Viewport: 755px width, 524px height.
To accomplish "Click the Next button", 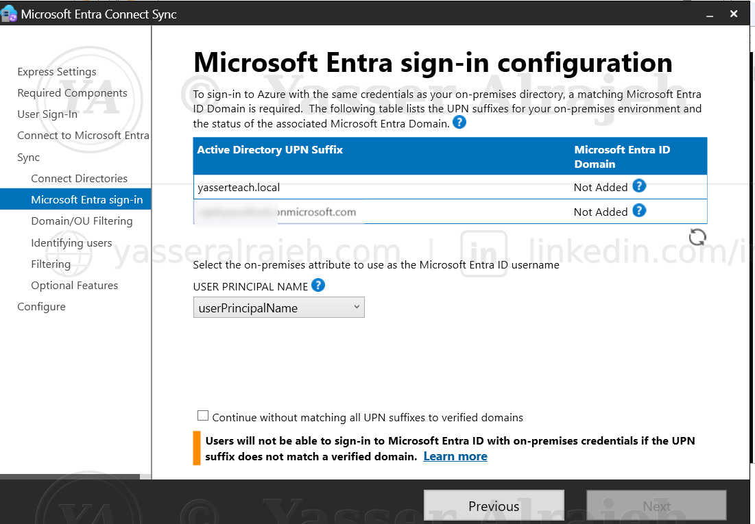I will click(x=656, y=506).
